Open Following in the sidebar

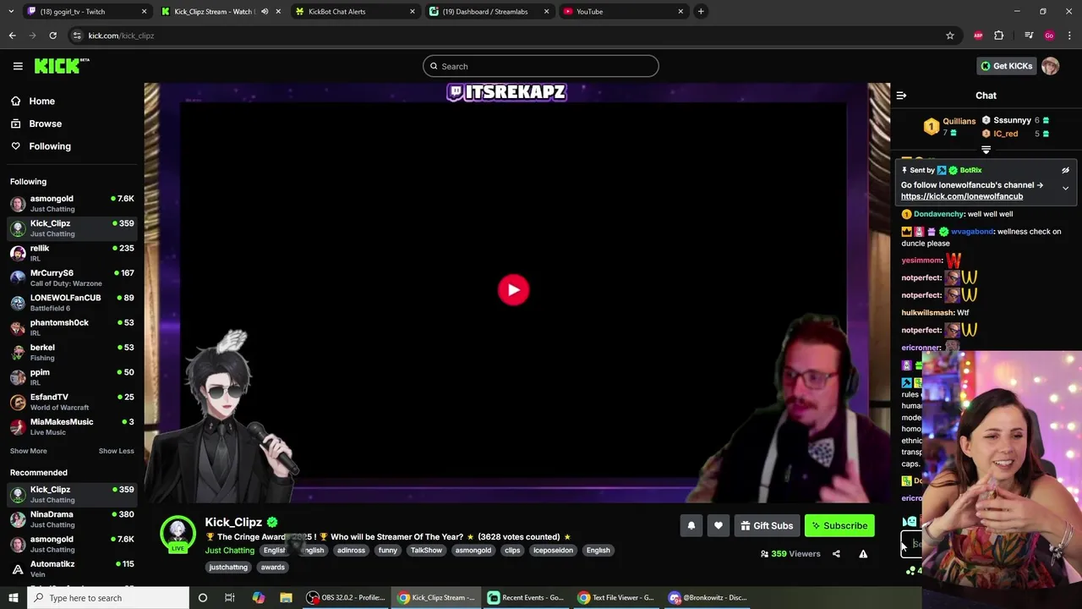point(71,146)
